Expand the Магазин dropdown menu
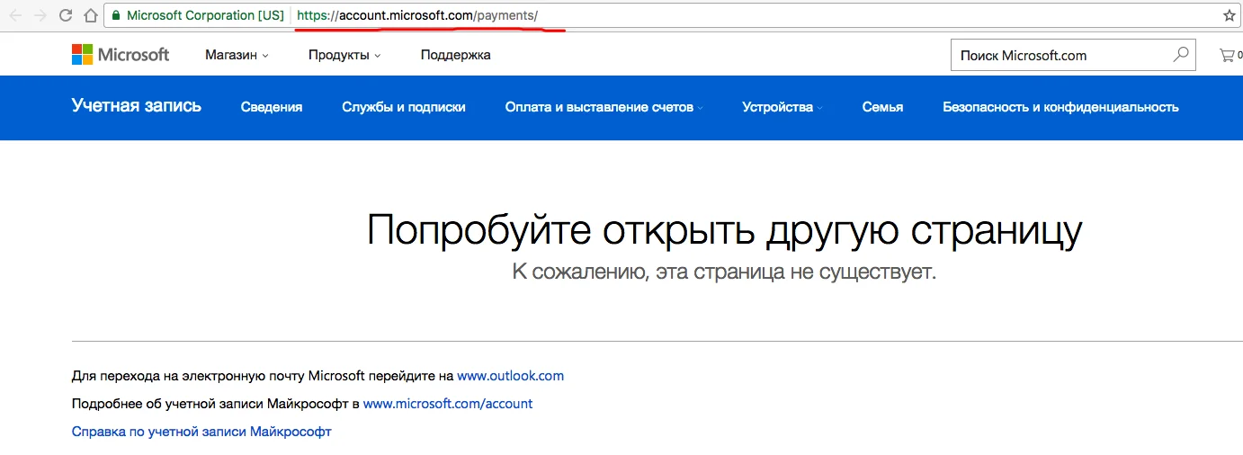Image resolution: width=1243 pixels, height=455 pixels. 237,55
